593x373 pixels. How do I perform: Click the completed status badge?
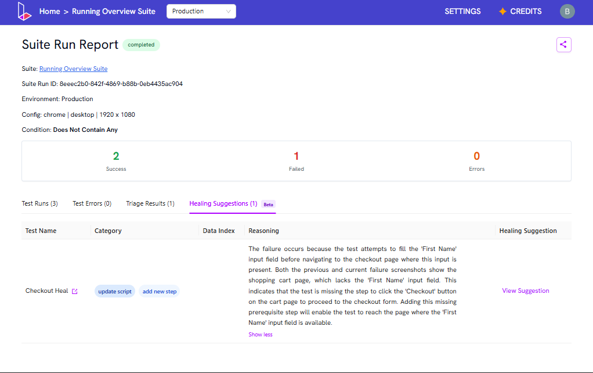[x=141, y=45]
